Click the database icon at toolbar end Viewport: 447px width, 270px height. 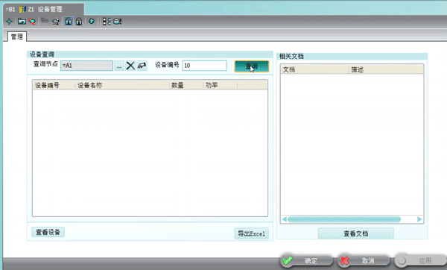[x=118, y=22]
